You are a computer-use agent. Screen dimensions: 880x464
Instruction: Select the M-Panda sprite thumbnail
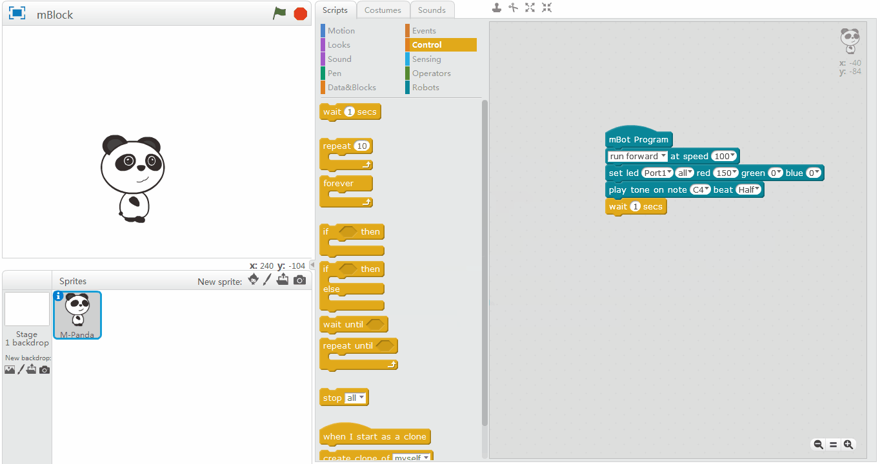click(x=77, y=315)
